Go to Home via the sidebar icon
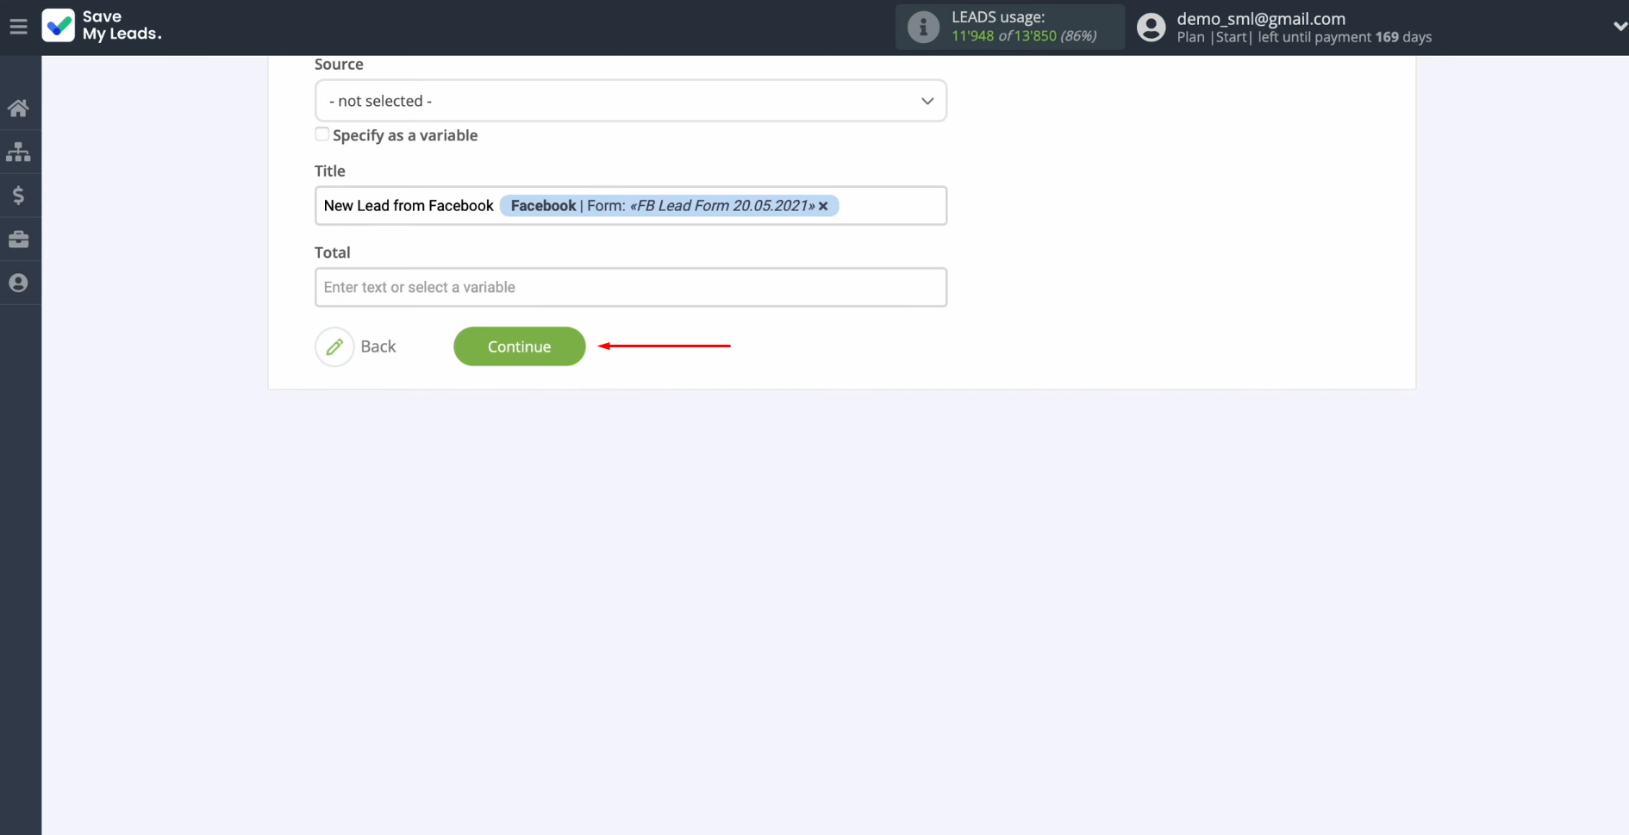 coord(18,108)
